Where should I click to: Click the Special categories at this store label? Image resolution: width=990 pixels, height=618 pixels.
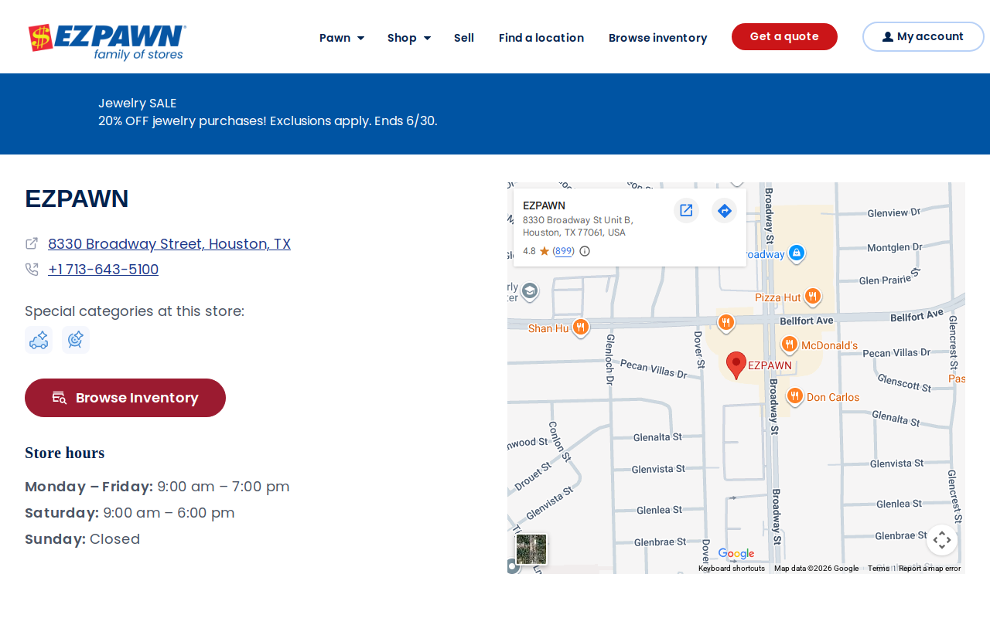(x=135, y=311)
